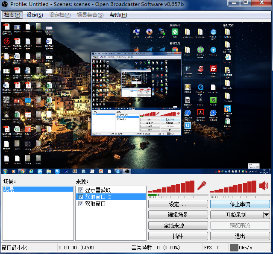Open the 帮助(H) menu
The height and width of the screenshot is (254, 273).
pos(118,15)
